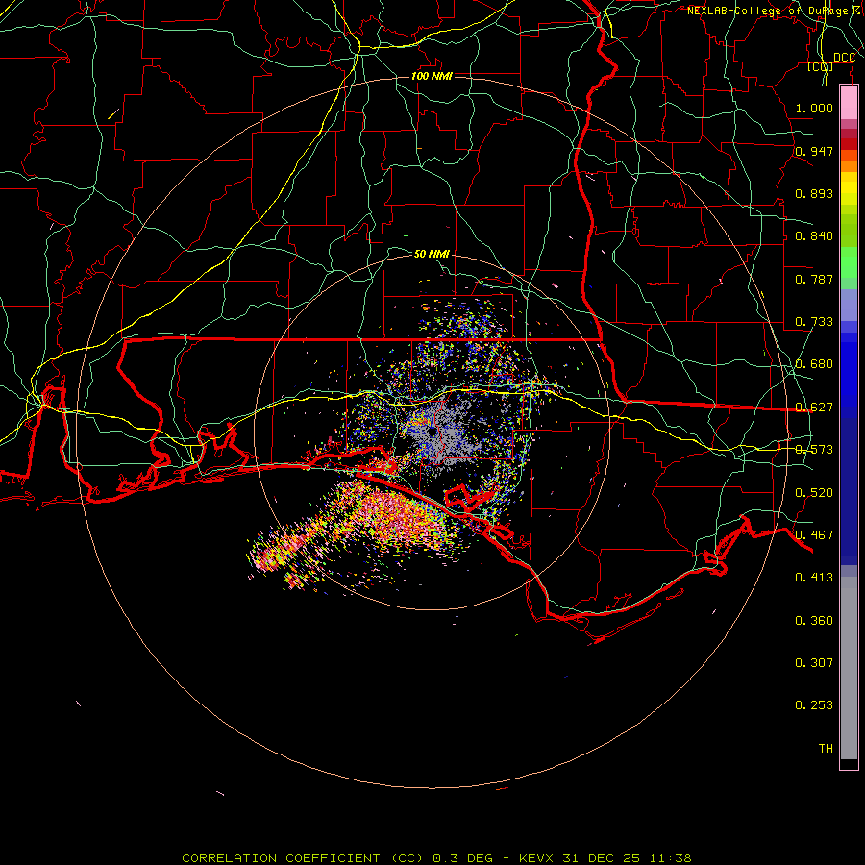The width and height of the screenshot is (865, 865).
Task: Click the TH threshold label on the scale
Action: click(826, 749)
